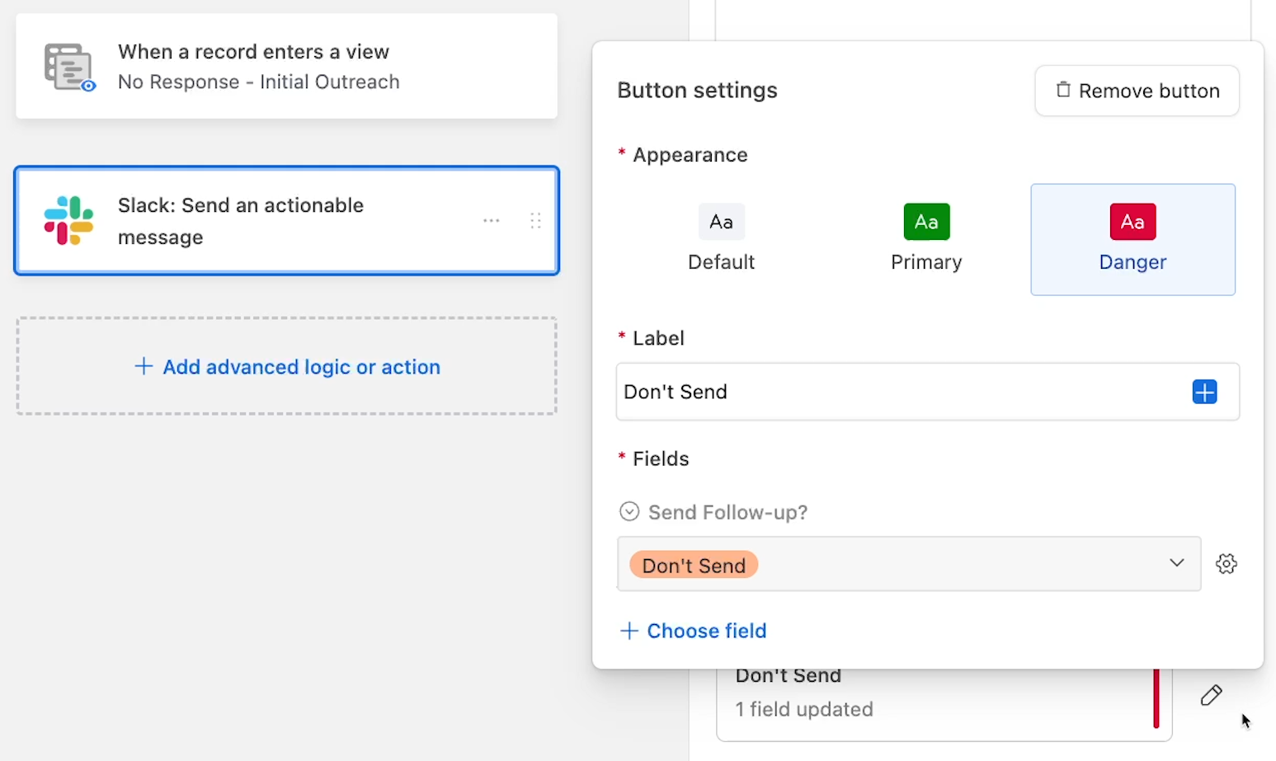The image size is (1276, 761).
Task: Expand the Don't Send value dropdown
Action: [x=1176, y=563]
